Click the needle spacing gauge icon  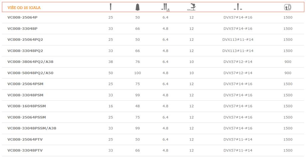(165, 7)
